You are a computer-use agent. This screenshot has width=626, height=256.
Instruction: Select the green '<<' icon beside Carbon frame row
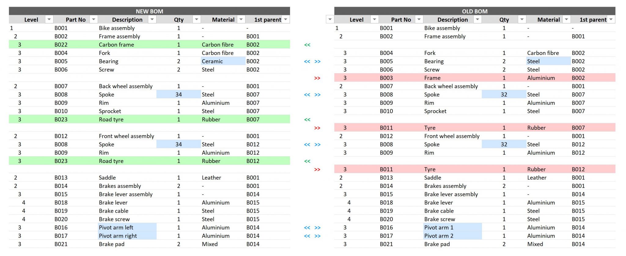click(307, 45)
